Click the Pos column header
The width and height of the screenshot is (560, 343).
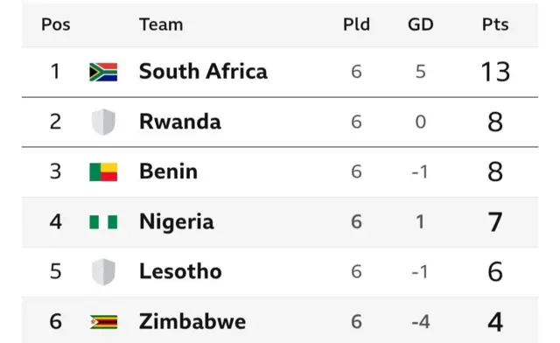(56, 24)
